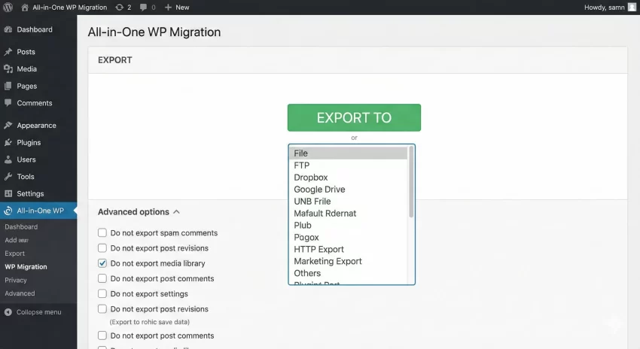Screen dimensions: 640x349
Task: Click the Tools wrench icon
Action: [8, 177]
